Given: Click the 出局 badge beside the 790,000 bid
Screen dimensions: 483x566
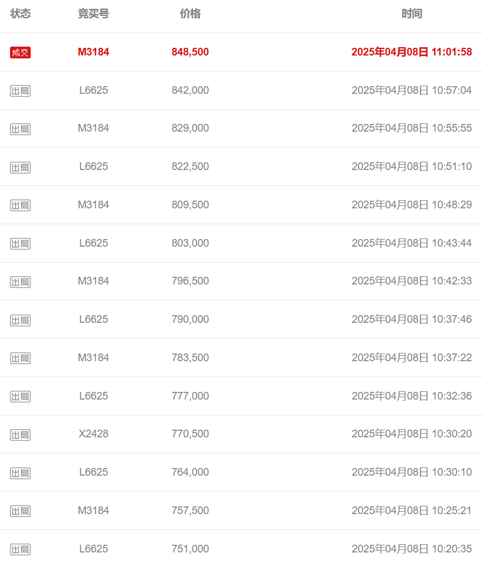Looking at the screenshot, I should pyautogui.click(x=20, y=320).
